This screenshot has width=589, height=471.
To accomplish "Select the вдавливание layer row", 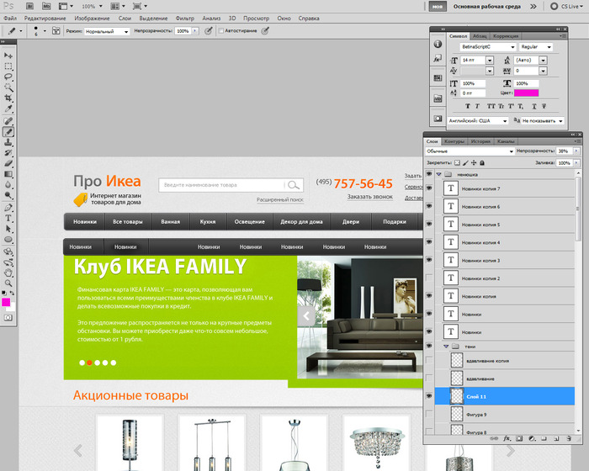I will pyautogui.click(x=505, y=378).
